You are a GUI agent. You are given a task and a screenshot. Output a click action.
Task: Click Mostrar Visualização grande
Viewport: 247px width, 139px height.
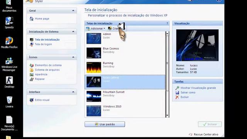[198, 88]
